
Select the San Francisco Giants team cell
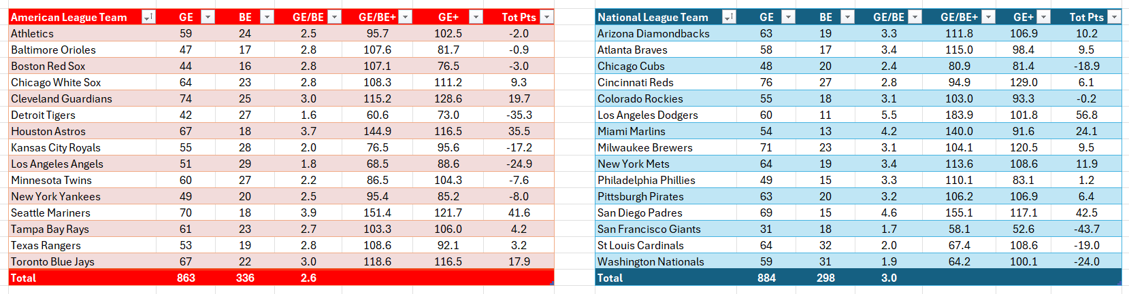tap(666, 229)
